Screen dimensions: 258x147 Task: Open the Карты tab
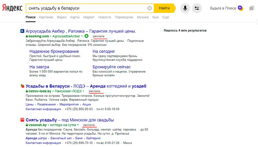coord(75,17)
